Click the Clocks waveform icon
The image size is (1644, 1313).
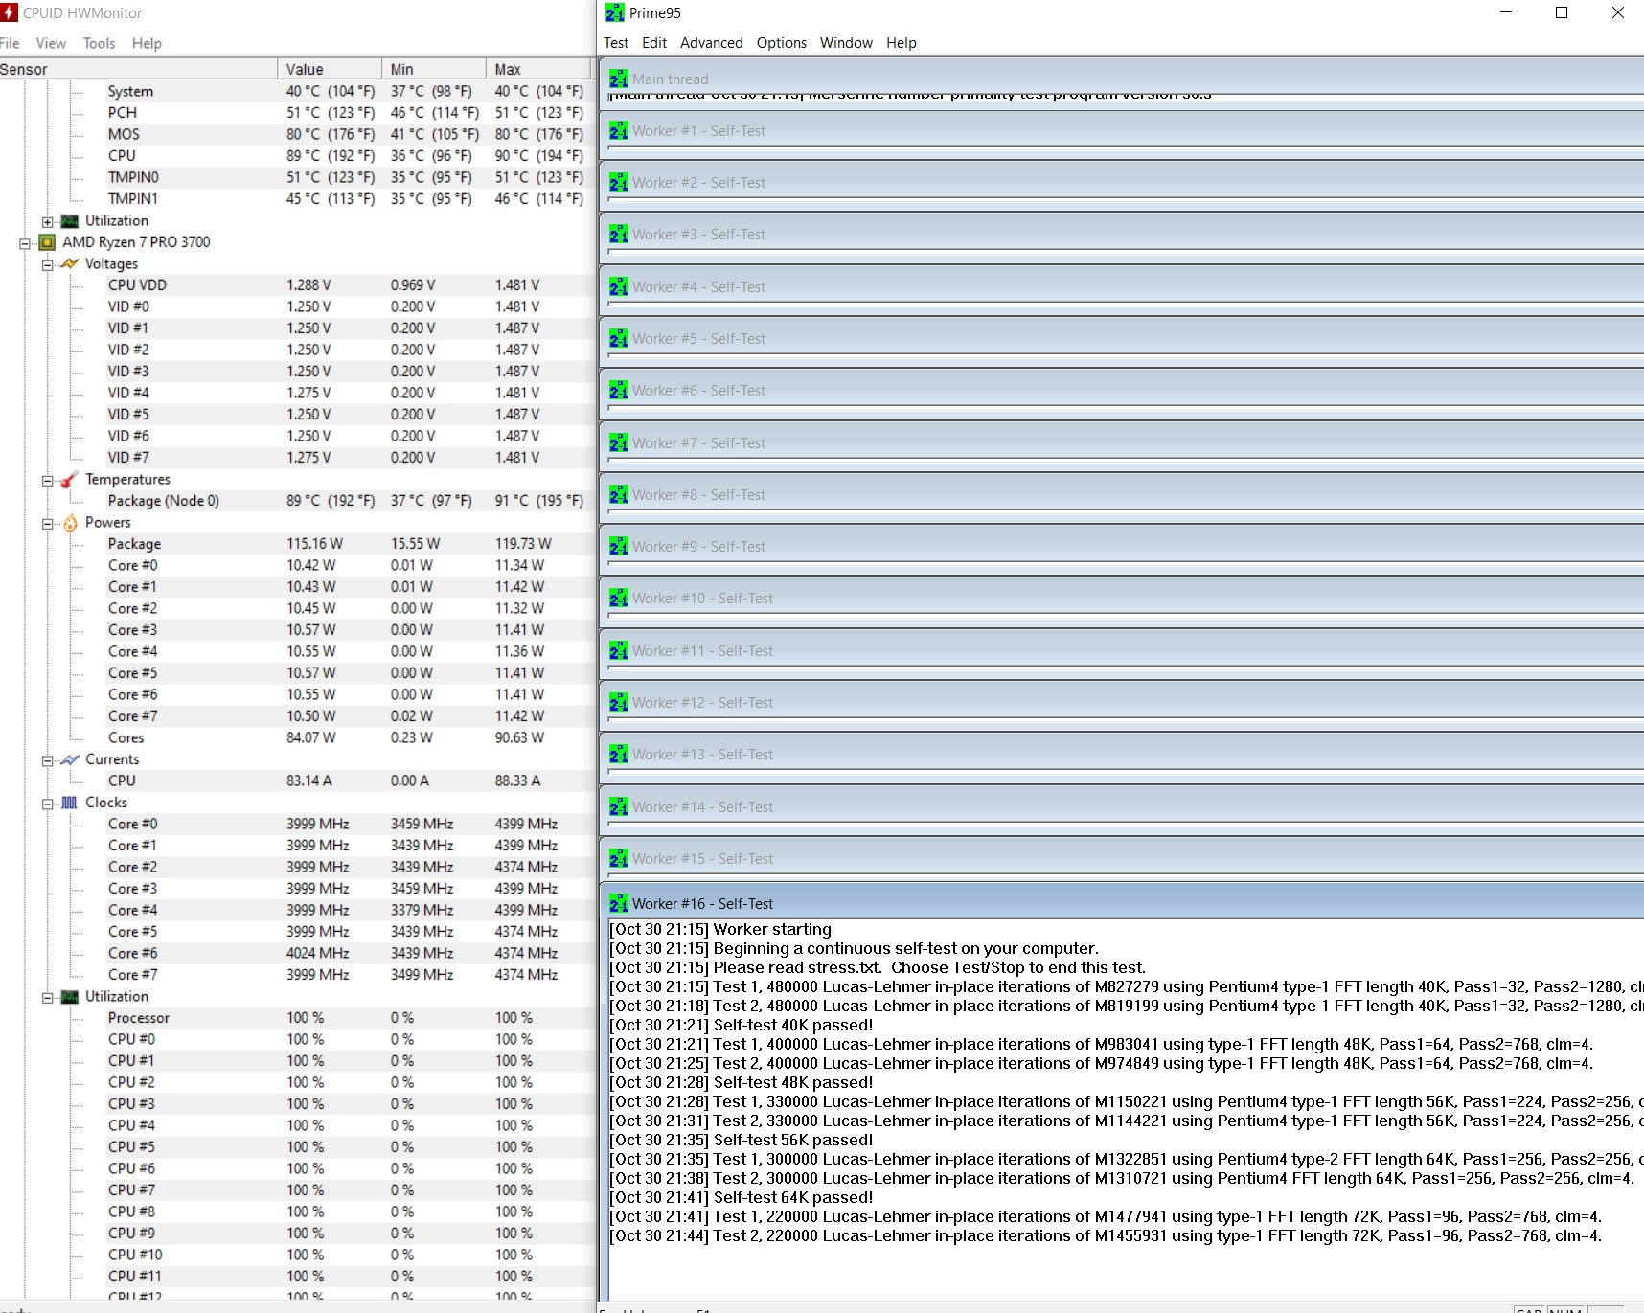[x=70, y=803]
